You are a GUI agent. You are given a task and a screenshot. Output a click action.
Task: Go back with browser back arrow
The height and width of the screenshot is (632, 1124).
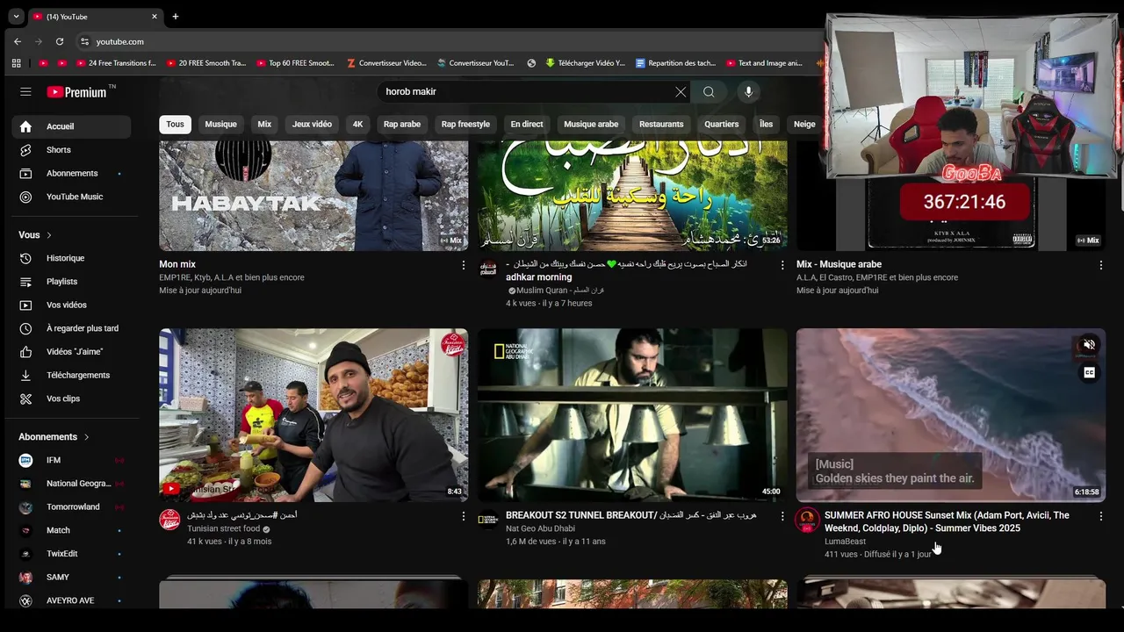click(18, 41)
